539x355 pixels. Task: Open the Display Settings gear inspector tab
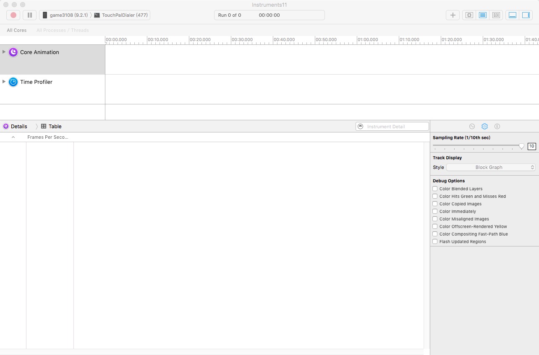[484, 126]
